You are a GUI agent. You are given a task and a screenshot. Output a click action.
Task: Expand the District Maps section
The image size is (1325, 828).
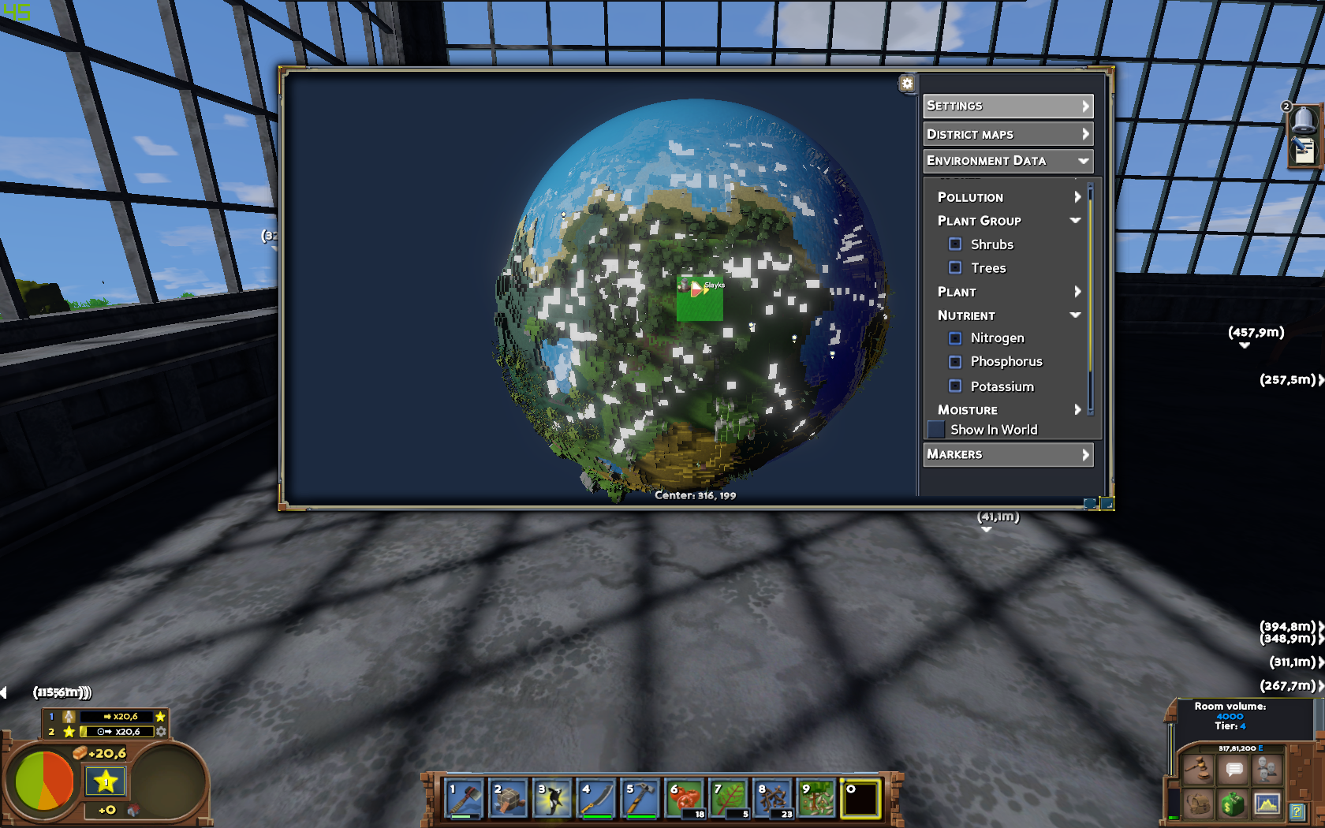[1008, 134]
